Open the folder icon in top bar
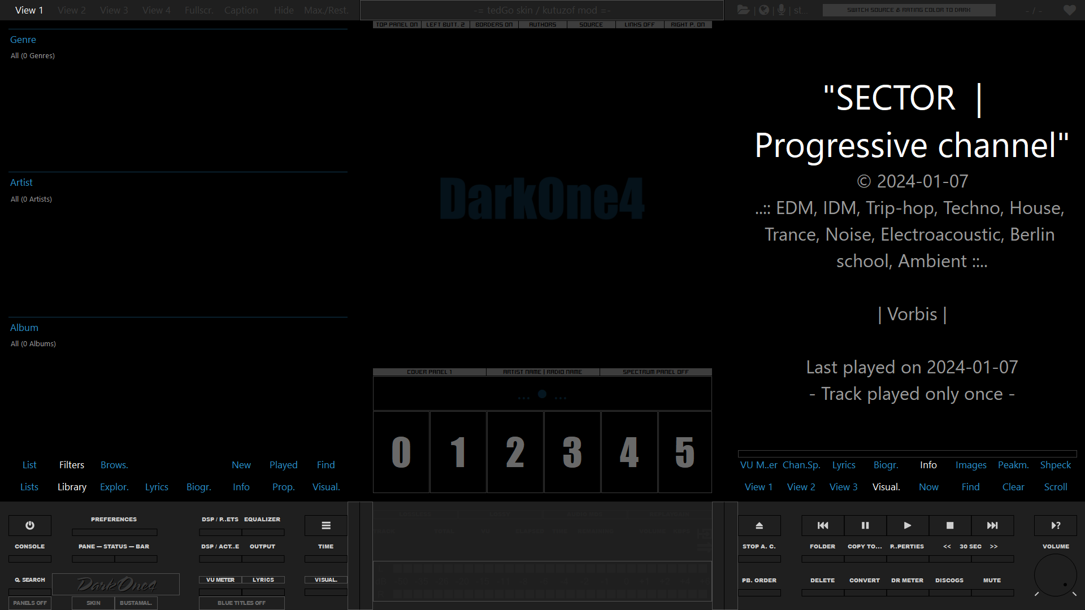Image resolution: width=1085 pixels, height=610 pixels. click(x=743, y=10)
